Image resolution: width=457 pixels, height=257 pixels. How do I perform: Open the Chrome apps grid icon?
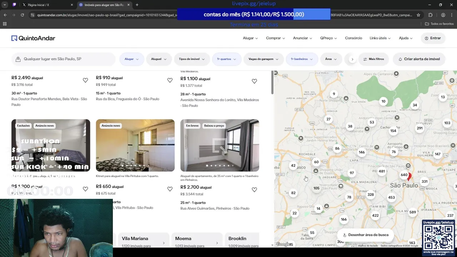(x=5, y=24)
